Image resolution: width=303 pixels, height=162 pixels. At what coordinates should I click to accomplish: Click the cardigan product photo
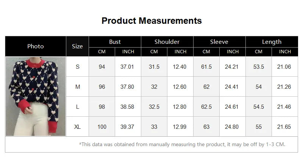click(36, 96)
